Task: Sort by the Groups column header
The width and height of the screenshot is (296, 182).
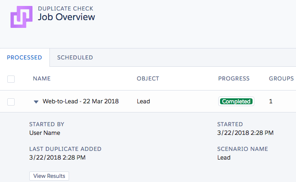Action: 281,79
